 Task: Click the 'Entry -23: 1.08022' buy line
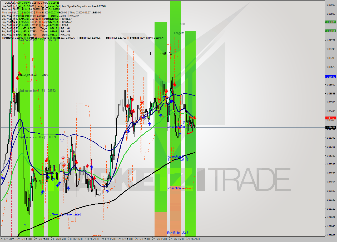coord(36,28)
